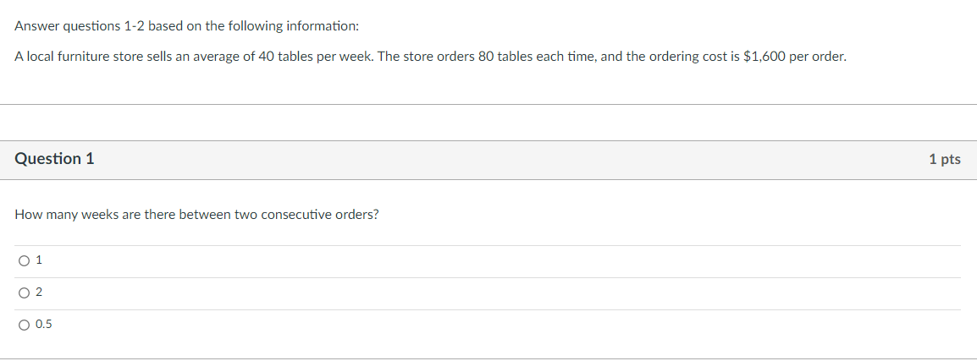
Task: Click the answer label text "2"
Action: (x=39, y=293)
